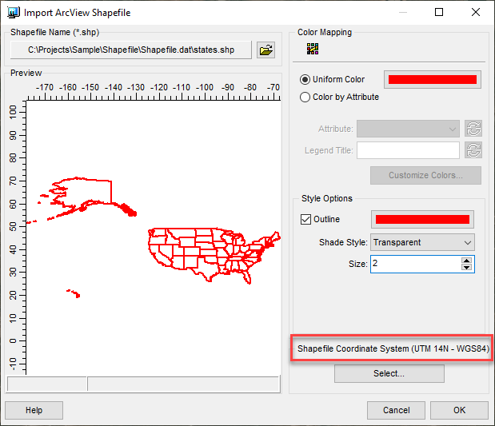Click the Select... coordinate system button
495x426 pixels.
pyautogui.click(x=389, y=373)
